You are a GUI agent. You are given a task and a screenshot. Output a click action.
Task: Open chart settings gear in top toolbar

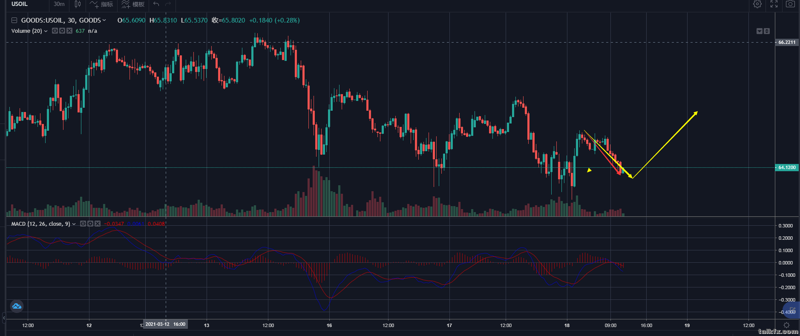(757, 4)
